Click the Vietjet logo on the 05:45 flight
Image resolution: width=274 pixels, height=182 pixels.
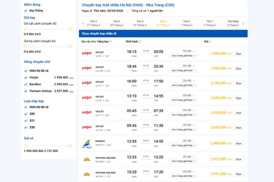coord(87,112)
